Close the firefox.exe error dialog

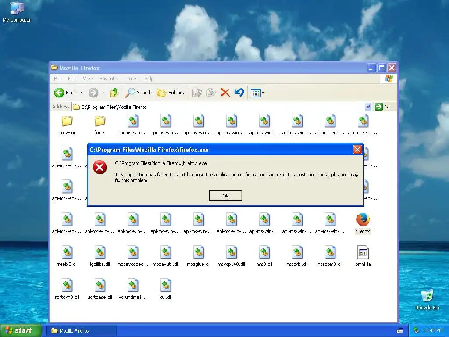pos(357,150)
